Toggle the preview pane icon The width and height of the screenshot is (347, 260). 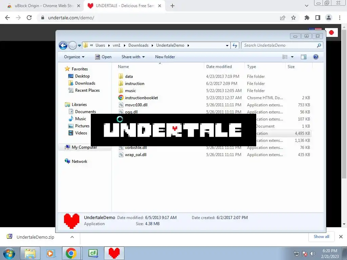[x=304, y=57]
